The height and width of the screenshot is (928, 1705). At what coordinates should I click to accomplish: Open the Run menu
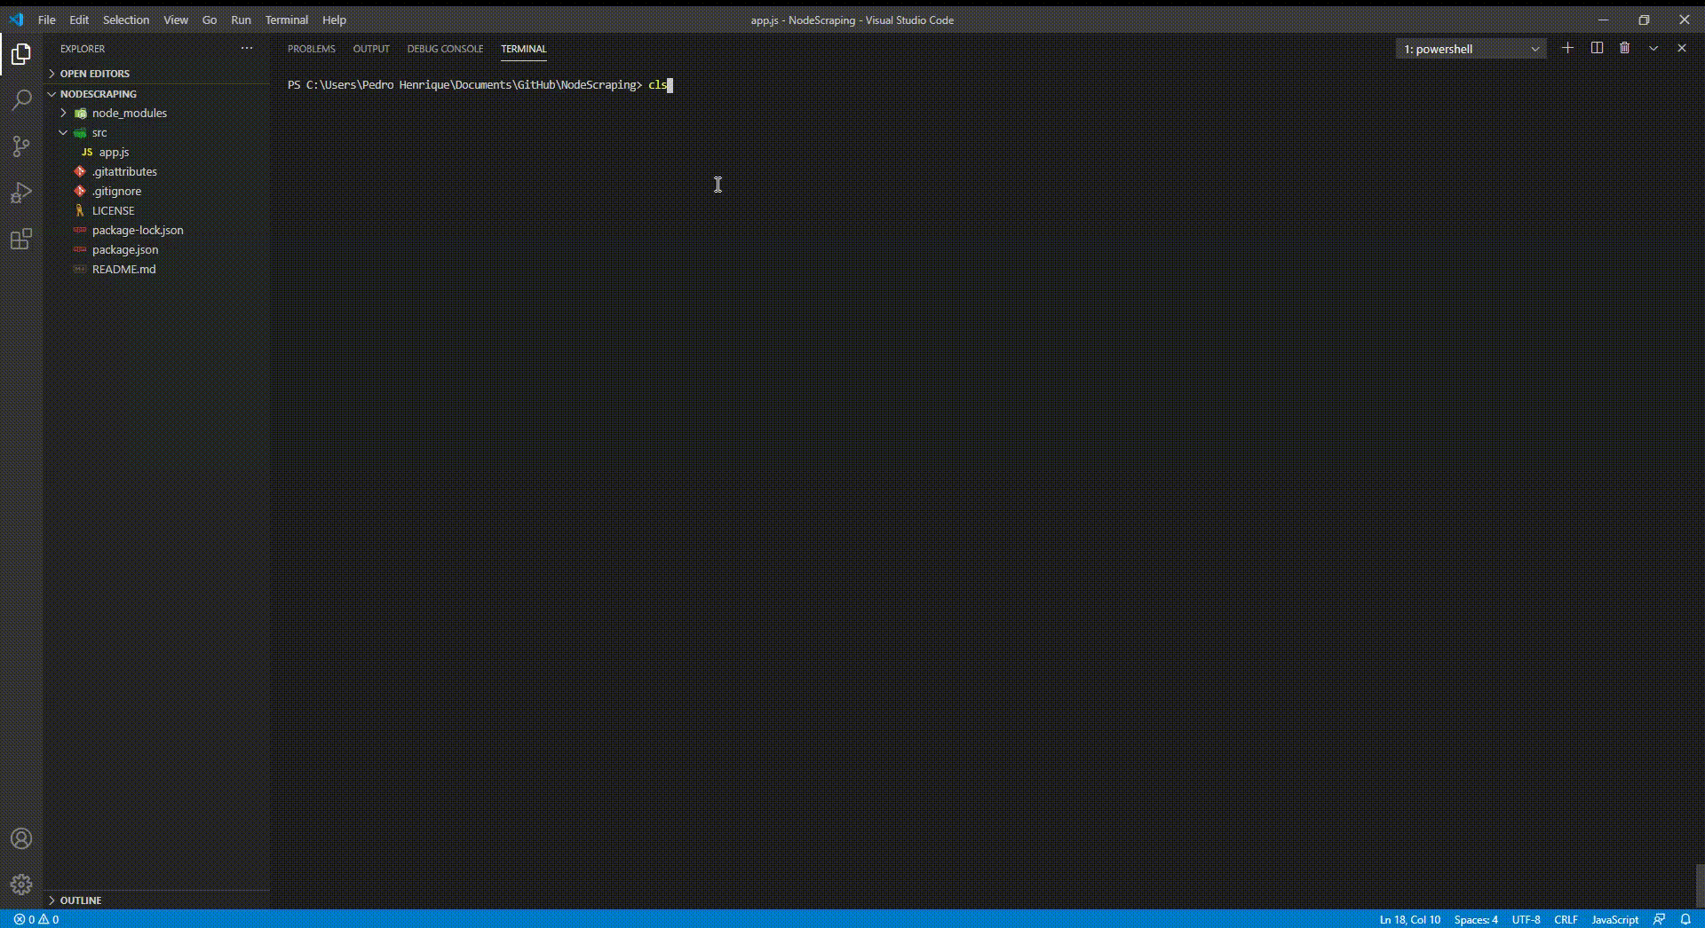point(241,20)
